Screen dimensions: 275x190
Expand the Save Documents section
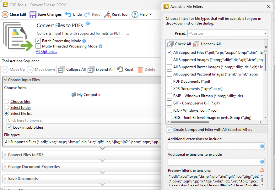(5, 179)
